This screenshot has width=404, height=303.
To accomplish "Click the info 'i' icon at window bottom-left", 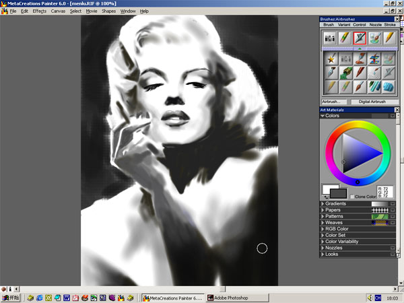I will pos(10,289).
